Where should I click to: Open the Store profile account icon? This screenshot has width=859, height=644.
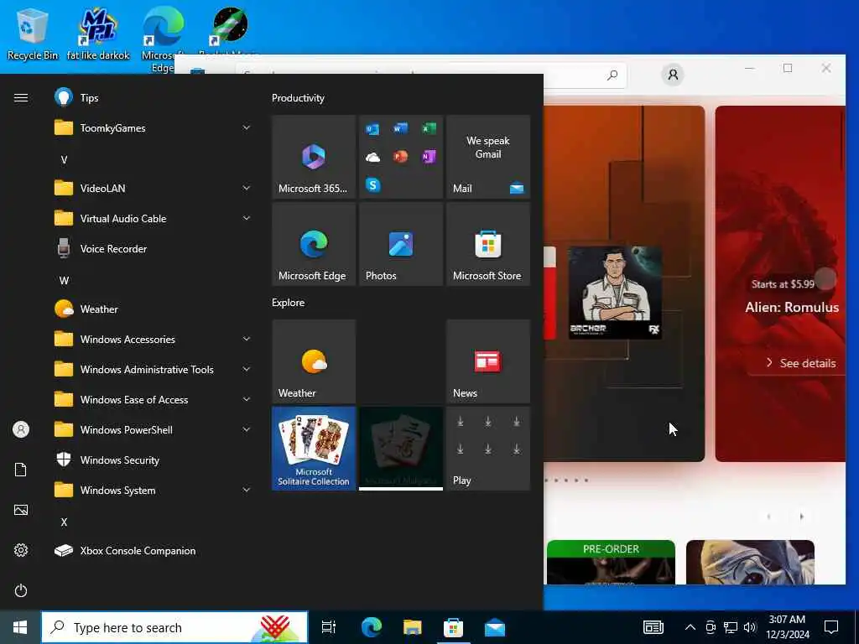point(673,74)
